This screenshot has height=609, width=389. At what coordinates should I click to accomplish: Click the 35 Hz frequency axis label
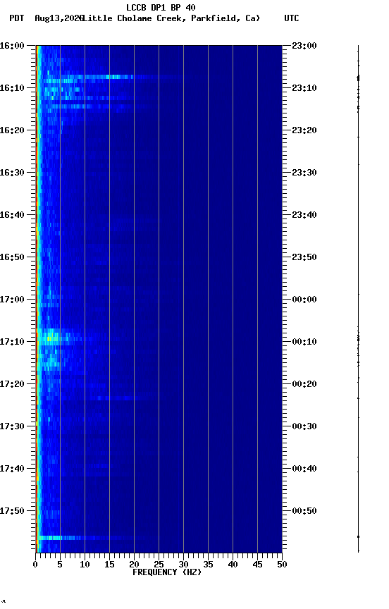click(x=208, y=565)
